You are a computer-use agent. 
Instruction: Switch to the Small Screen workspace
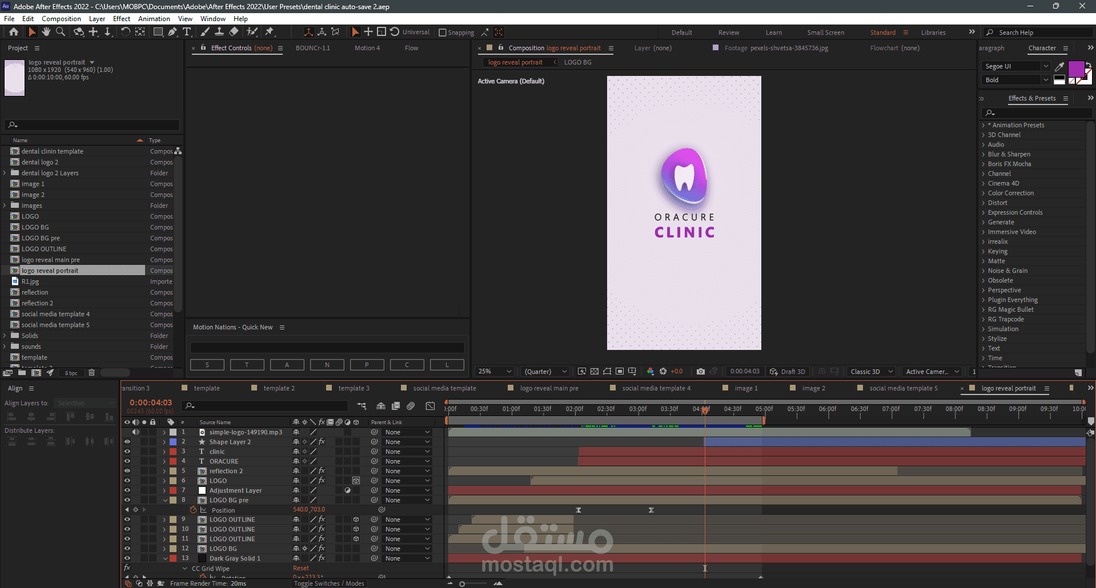pyautogui.click(x=825, y=33)
